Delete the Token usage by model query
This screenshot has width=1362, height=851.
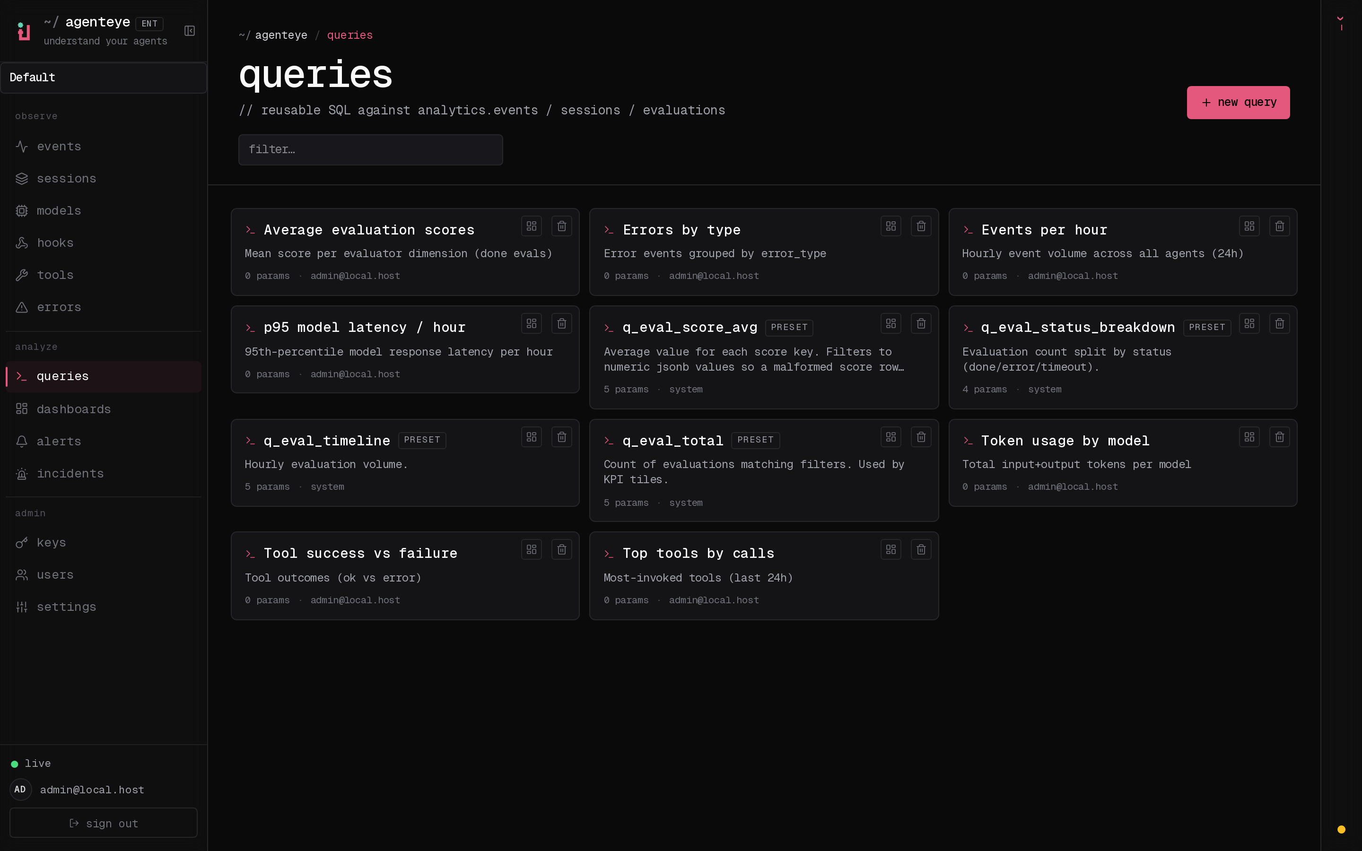pos(1279,437)
